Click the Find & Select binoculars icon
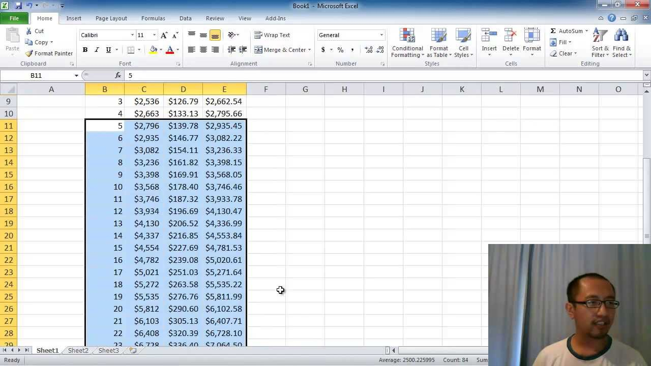 pos(621,36)
